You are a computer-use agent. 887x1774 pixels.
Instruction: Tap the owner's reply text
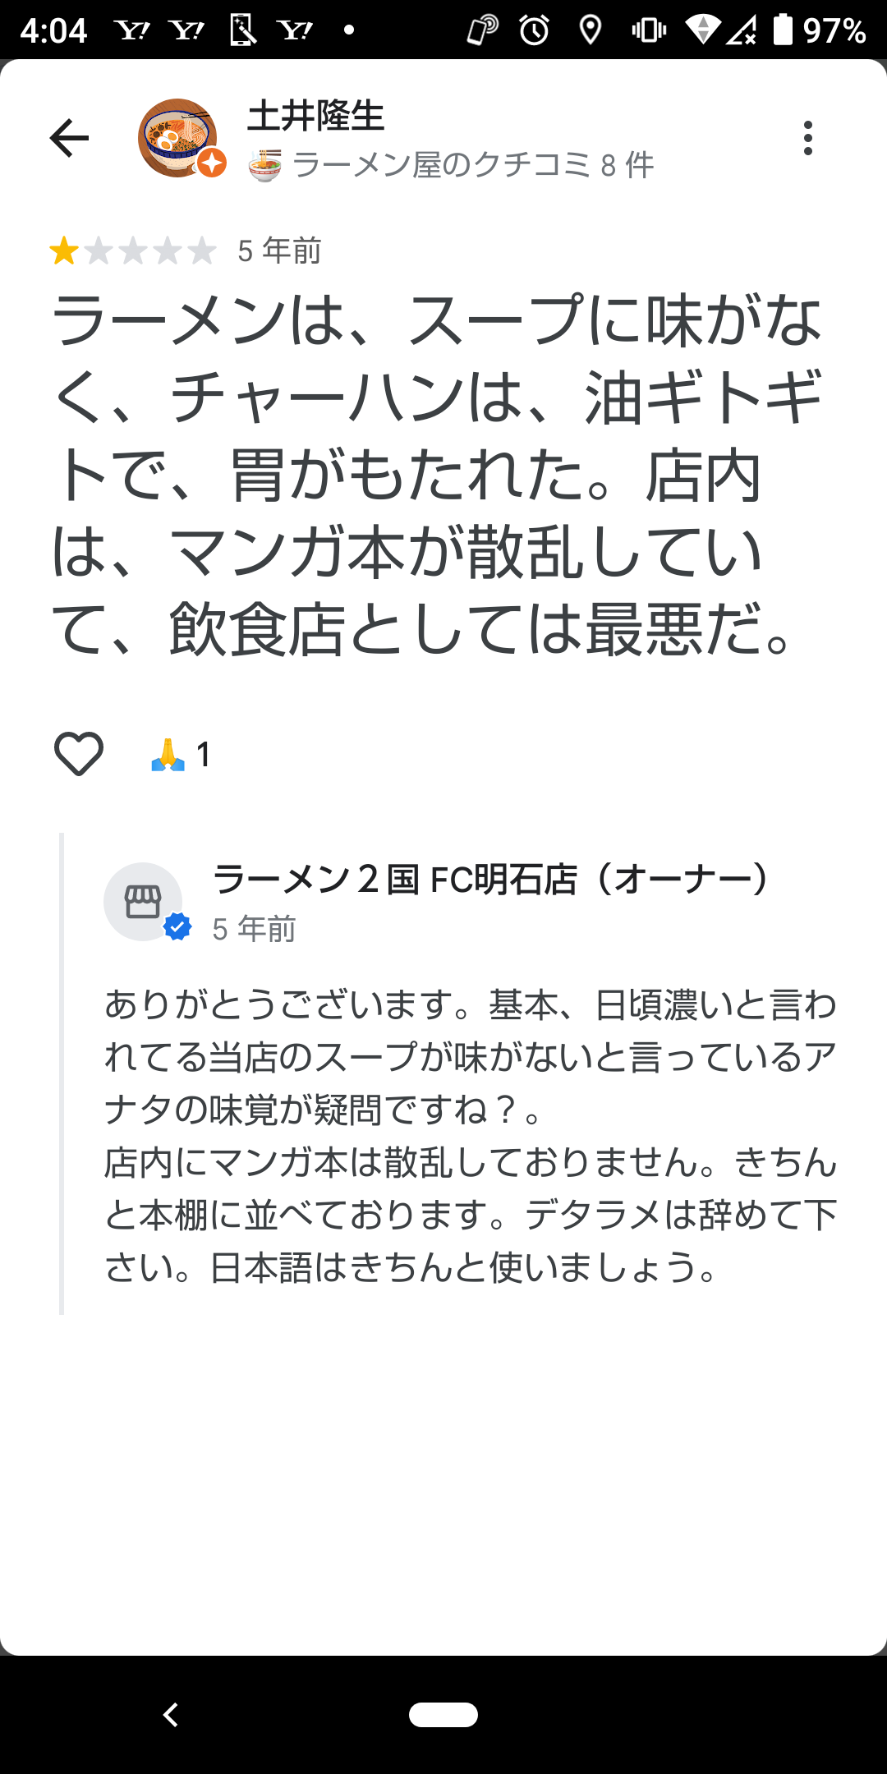click(470, 1135)
